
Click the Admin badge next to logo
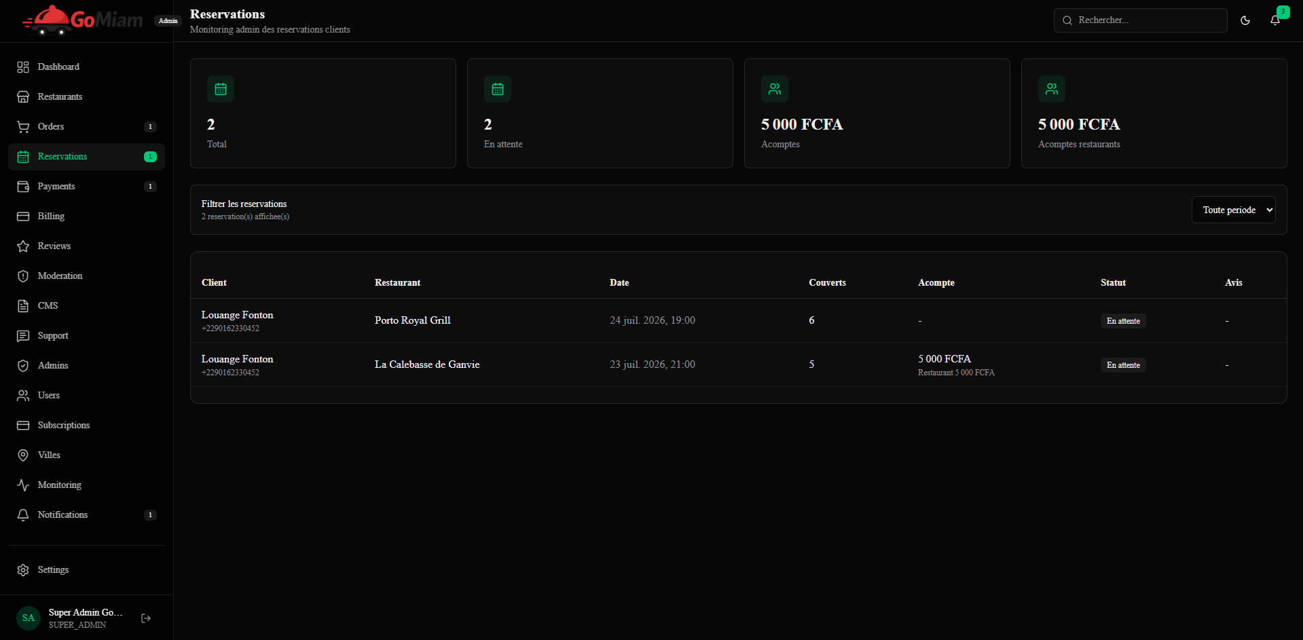tap(168, 21)
